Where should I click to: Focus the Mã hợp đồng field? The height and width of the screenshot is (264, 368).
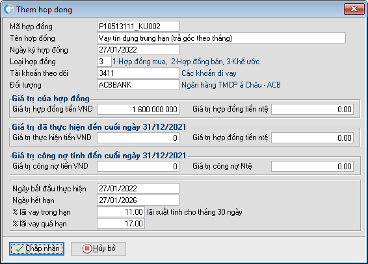[x=138, y=26]
